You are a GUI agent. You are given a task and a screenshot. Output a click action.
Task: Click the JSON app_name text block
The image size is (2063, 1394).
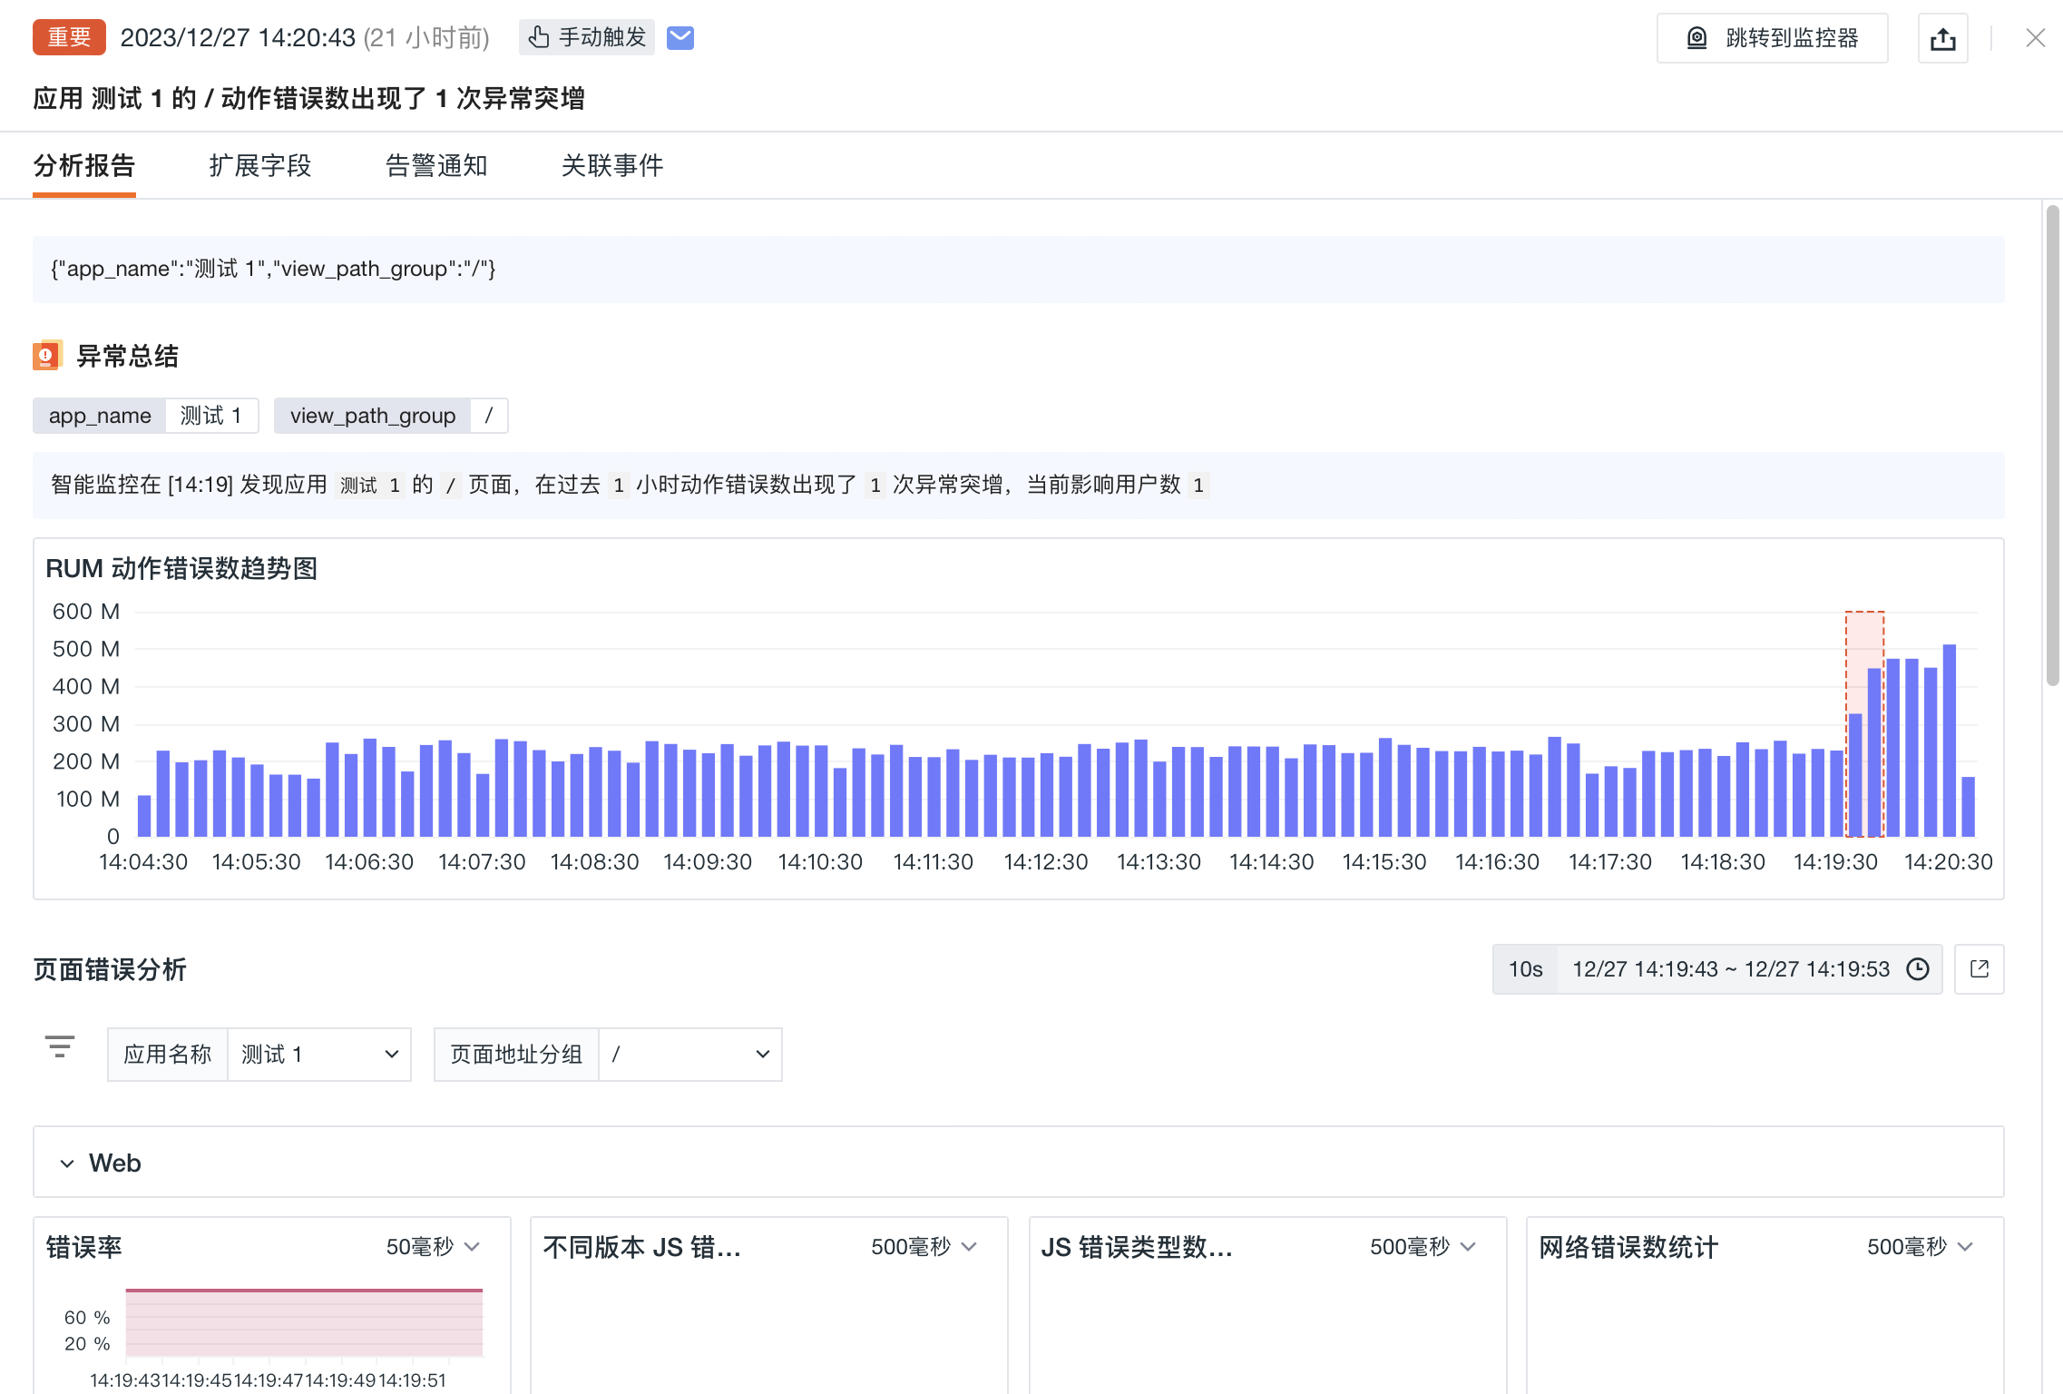(1019, 270)
